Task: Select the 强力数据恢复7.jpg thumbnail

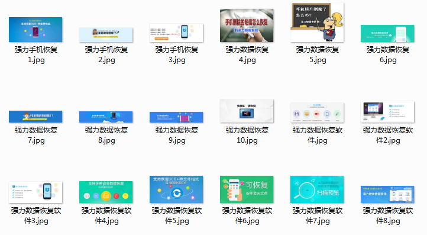Action: point(35,117)
